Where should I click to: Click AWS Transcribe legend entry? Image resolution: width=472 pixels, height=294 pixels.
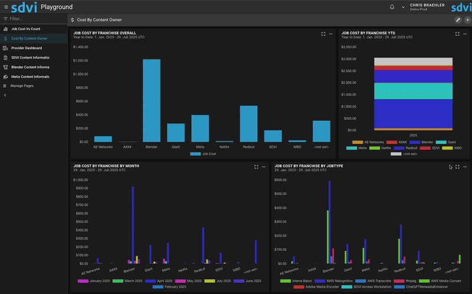point(373,281)
